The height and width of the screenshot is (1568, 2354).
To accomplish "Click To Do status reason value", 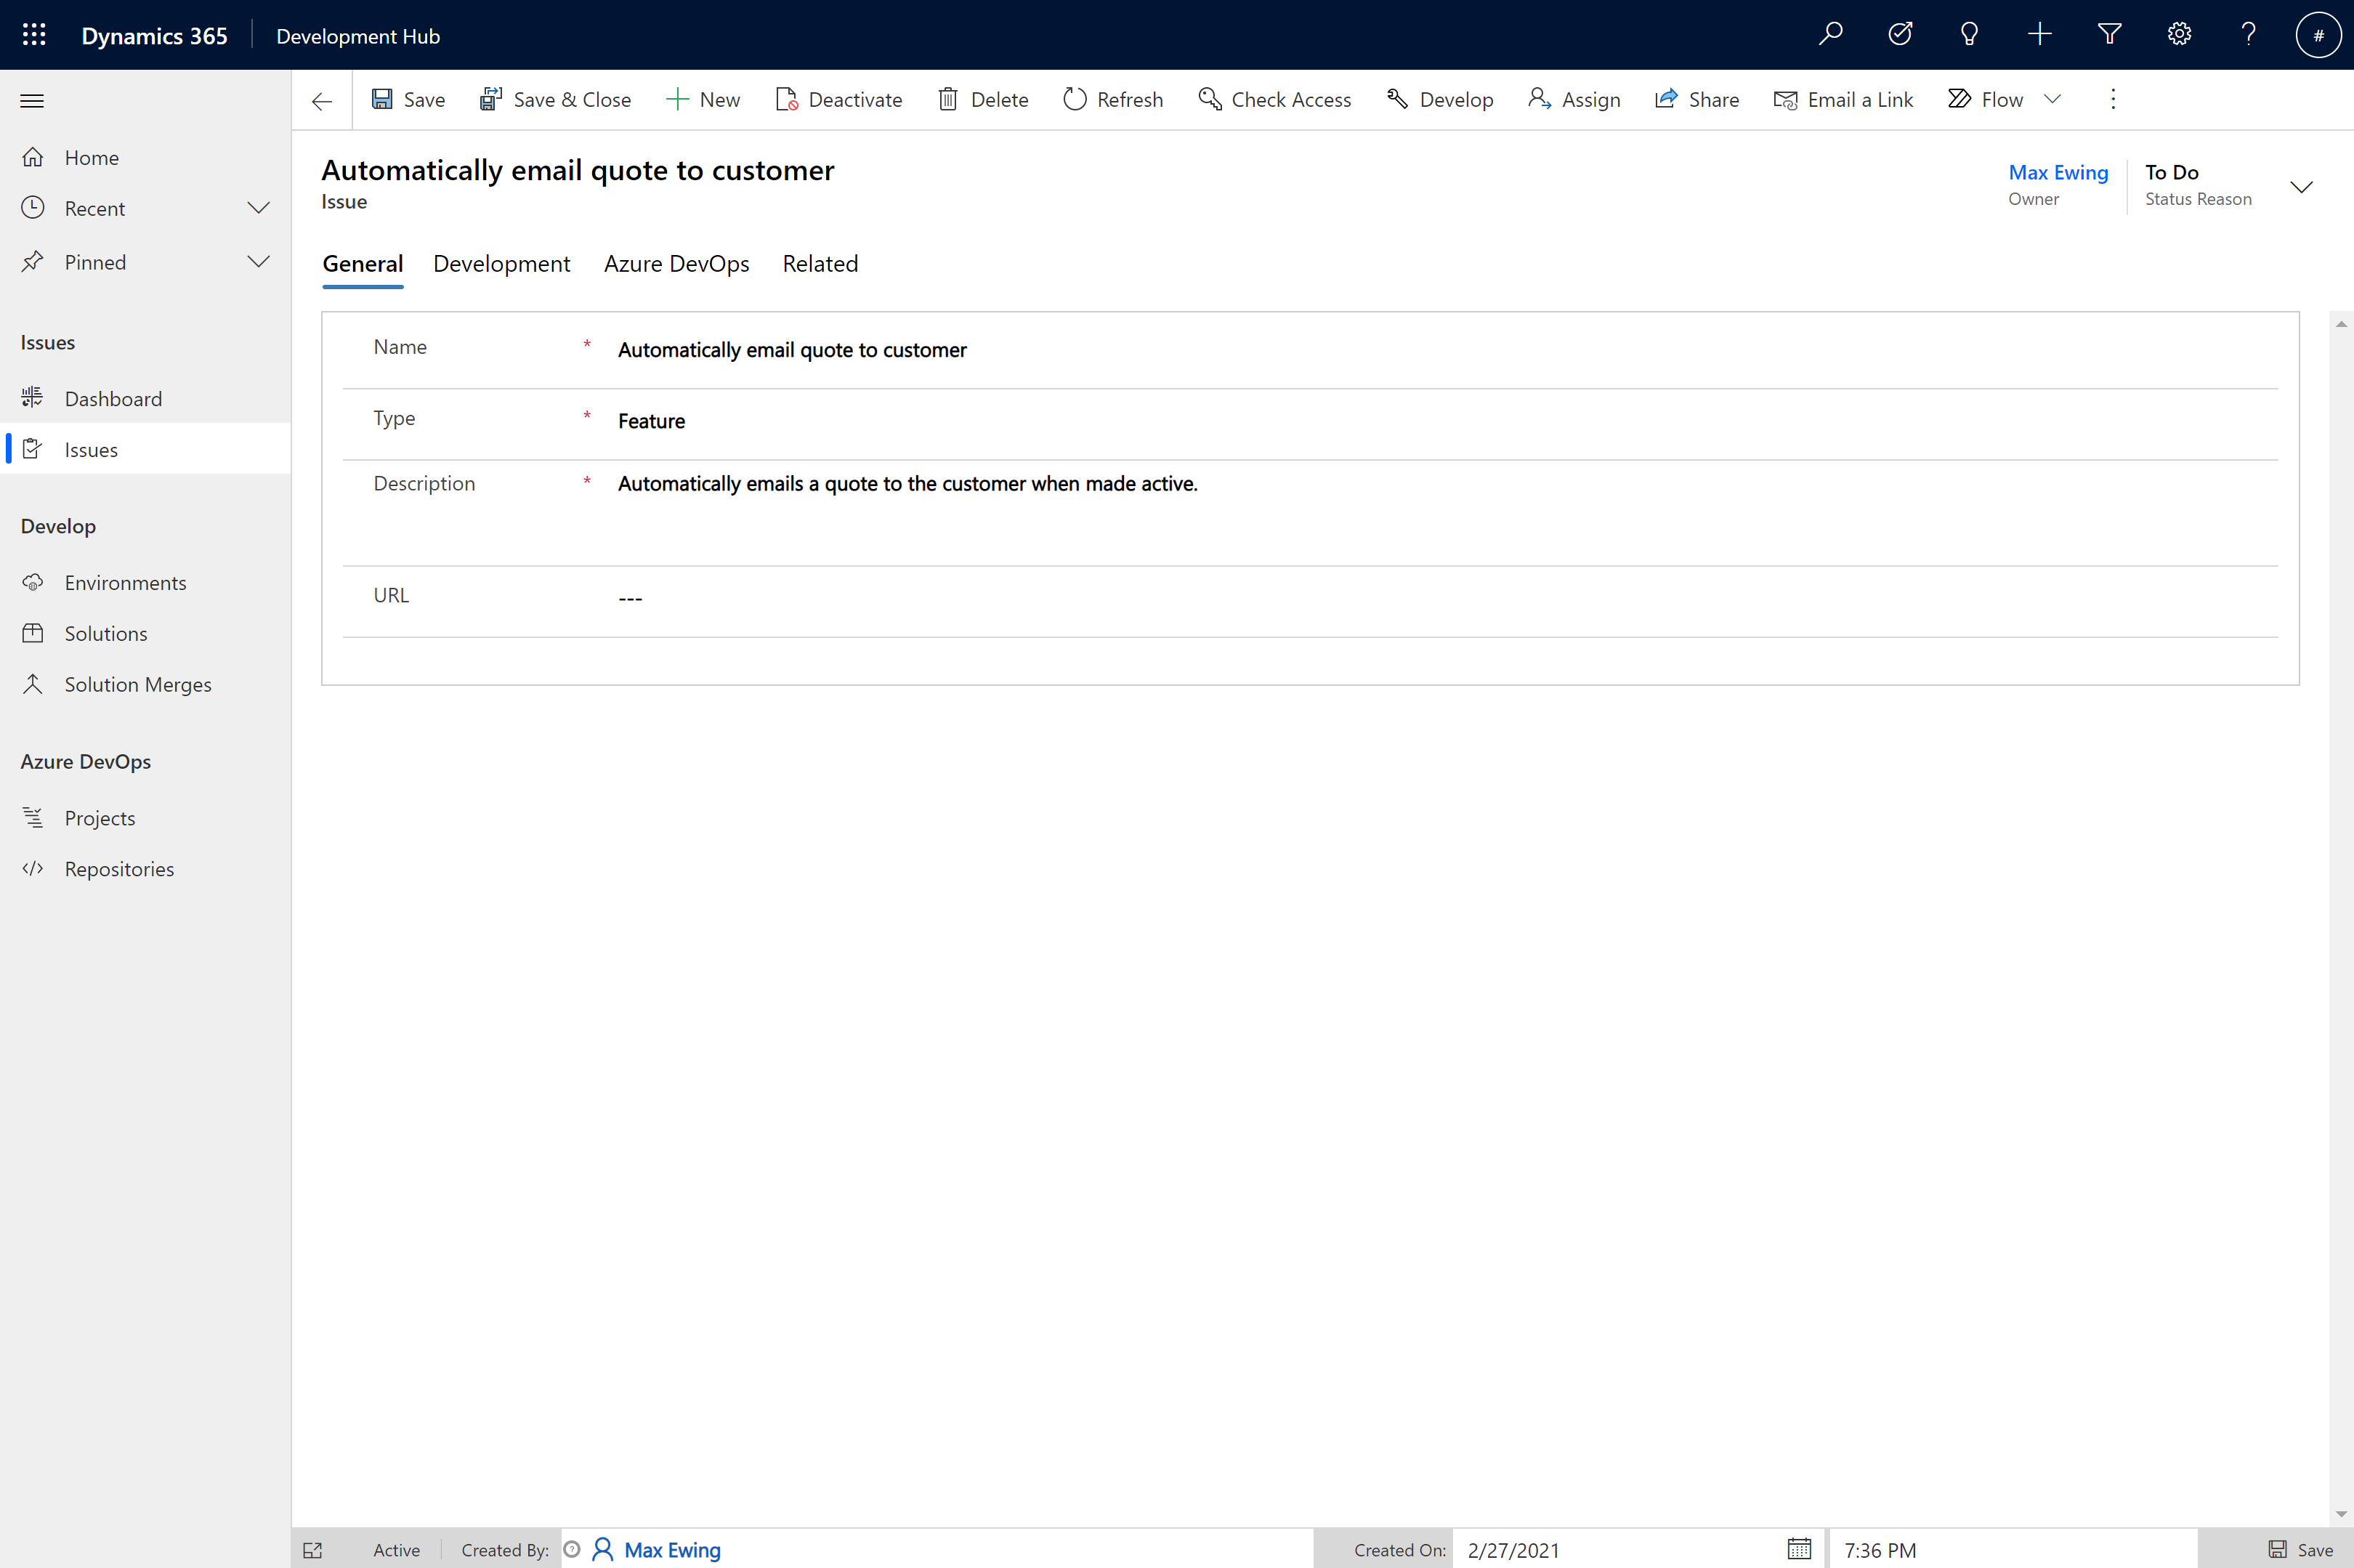I will tap(2172, 172).
